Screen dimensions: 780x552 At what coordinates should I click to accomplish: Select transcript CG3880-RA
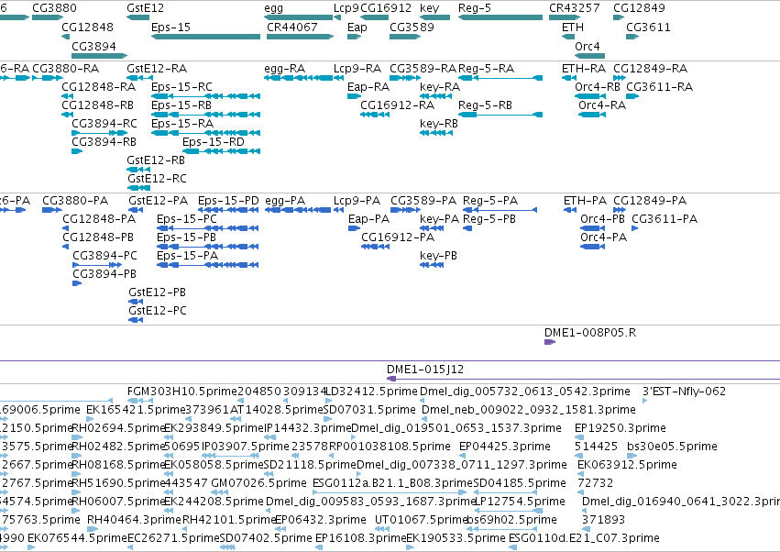coord(66,68)
